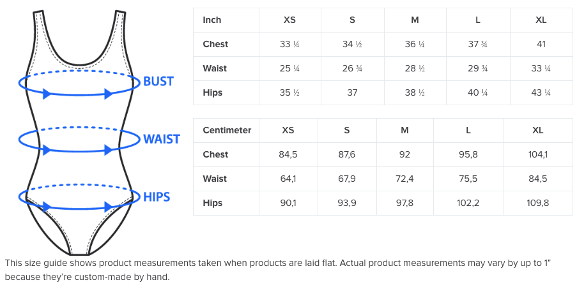Viewport: 577px width, 287px height.
Task: Select the XL column header in the Centimeter table
Action: pos(538,130)
